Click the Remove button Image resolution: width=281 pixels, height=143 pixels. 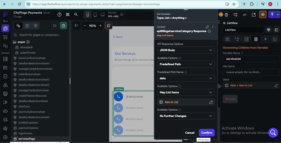[x=230, y=99]
